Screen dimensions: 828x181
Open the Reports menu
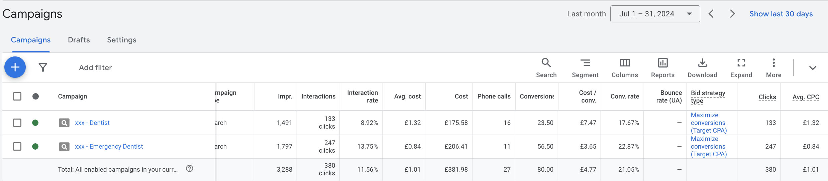click(662, 68)
